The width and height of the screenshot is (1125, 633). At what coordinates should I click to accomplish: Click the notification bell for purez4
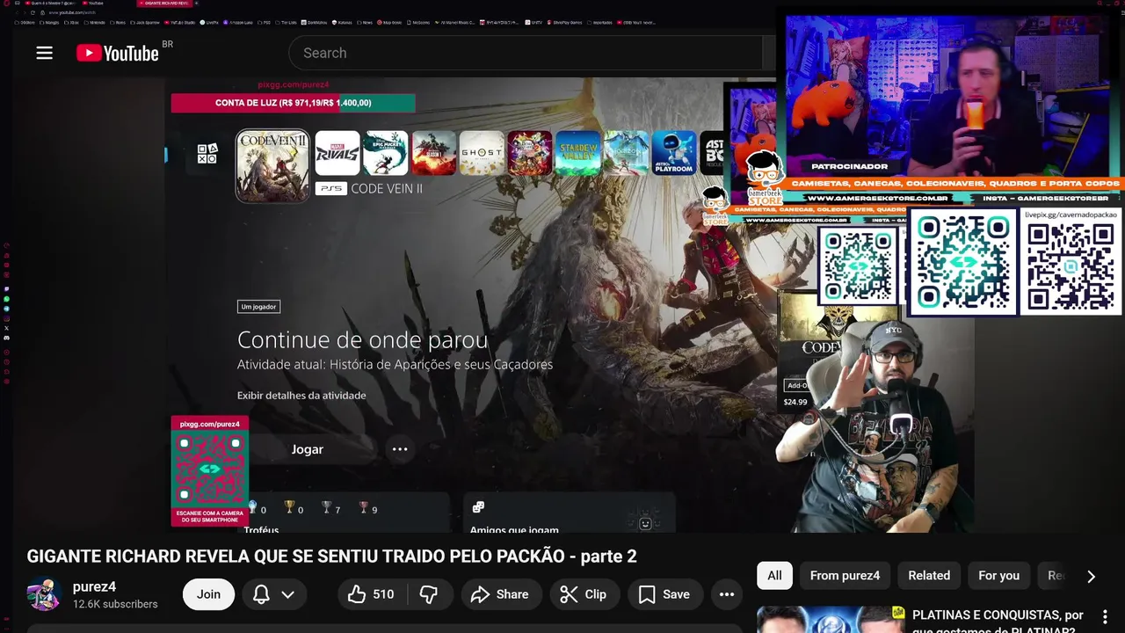pos(261,594)
